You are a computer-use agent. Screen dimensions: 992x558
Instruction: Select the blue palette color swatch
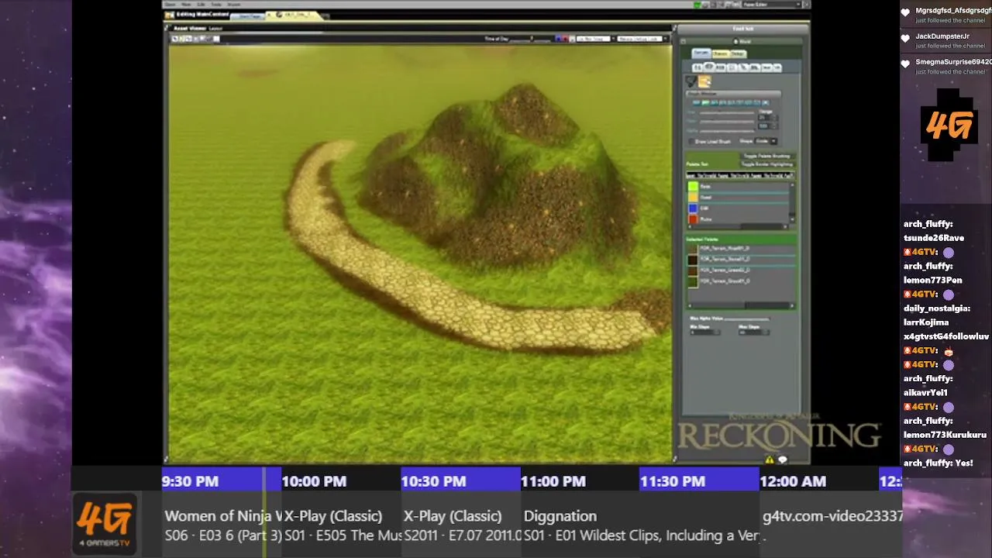point(693,208)
